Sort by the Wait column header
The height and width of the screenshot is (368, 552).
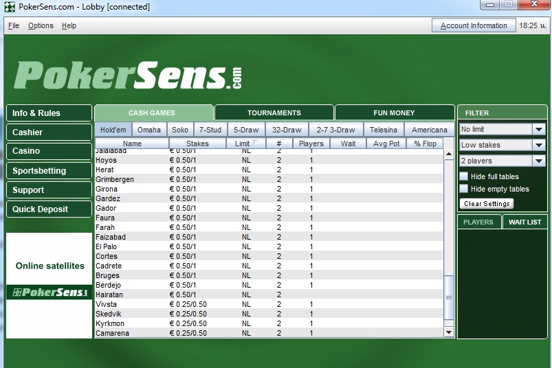348,143
